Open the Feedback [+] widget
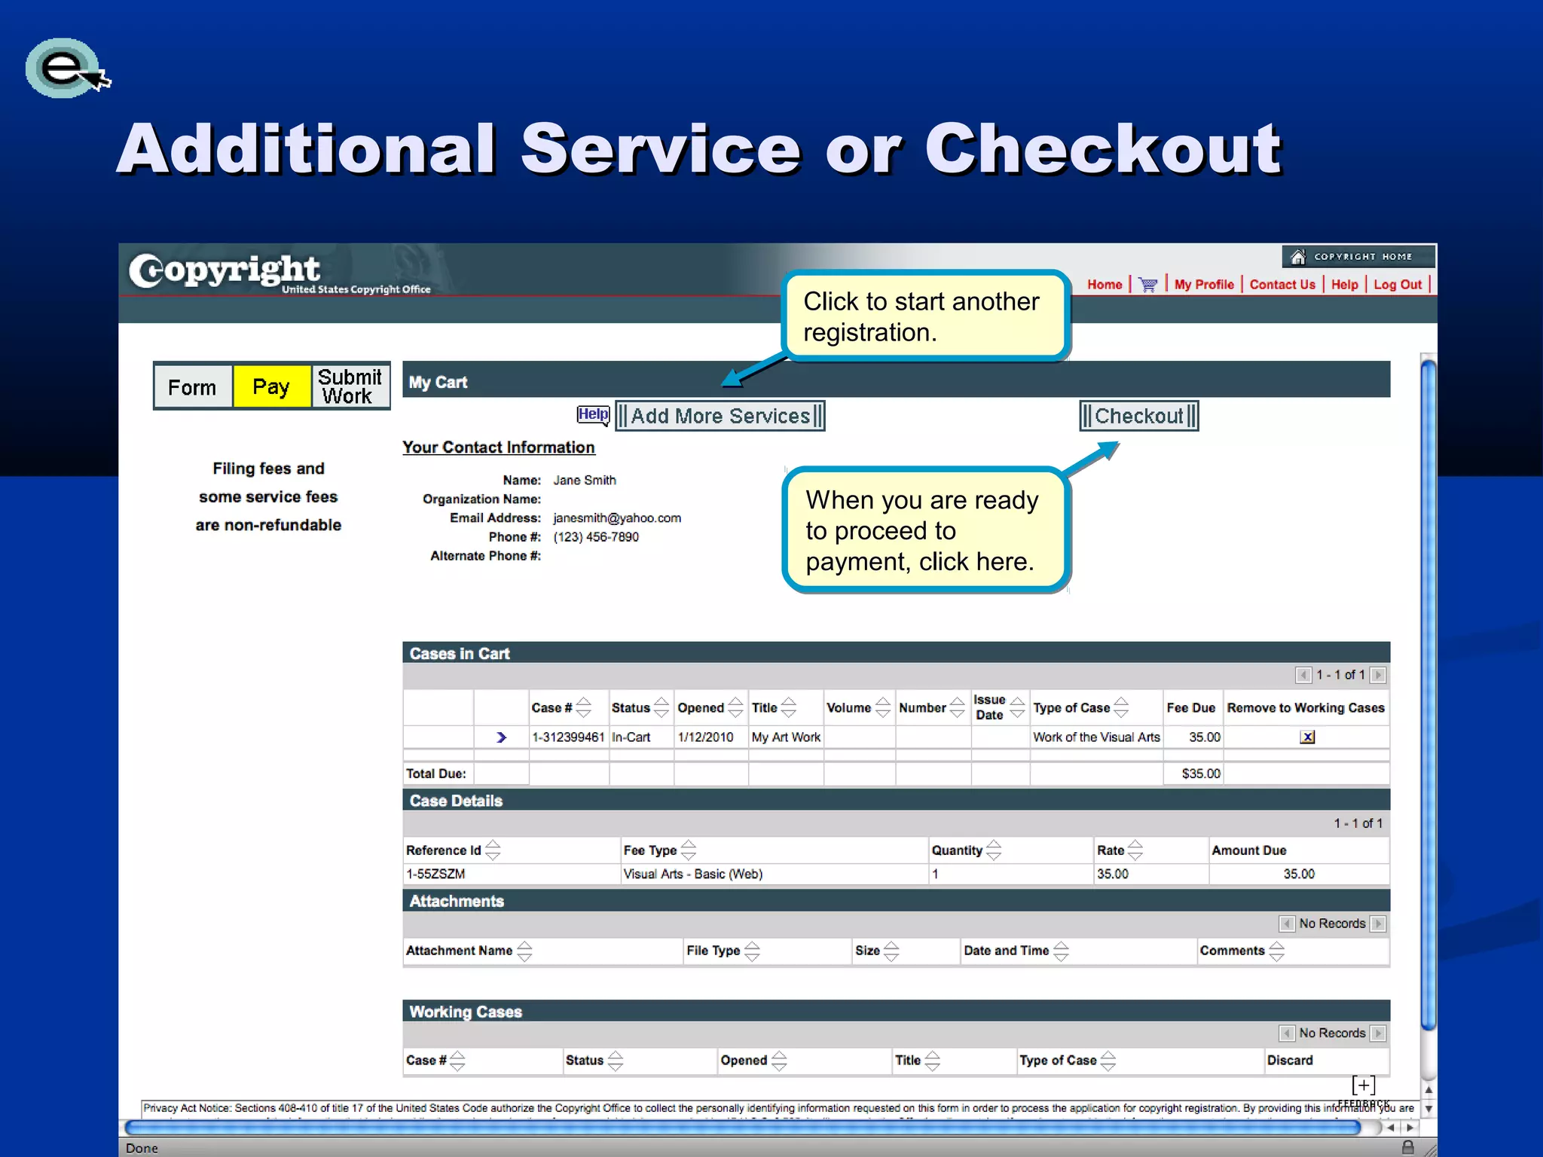Viewport: 1543px width, 1157px height. tap(1364, 1090)
